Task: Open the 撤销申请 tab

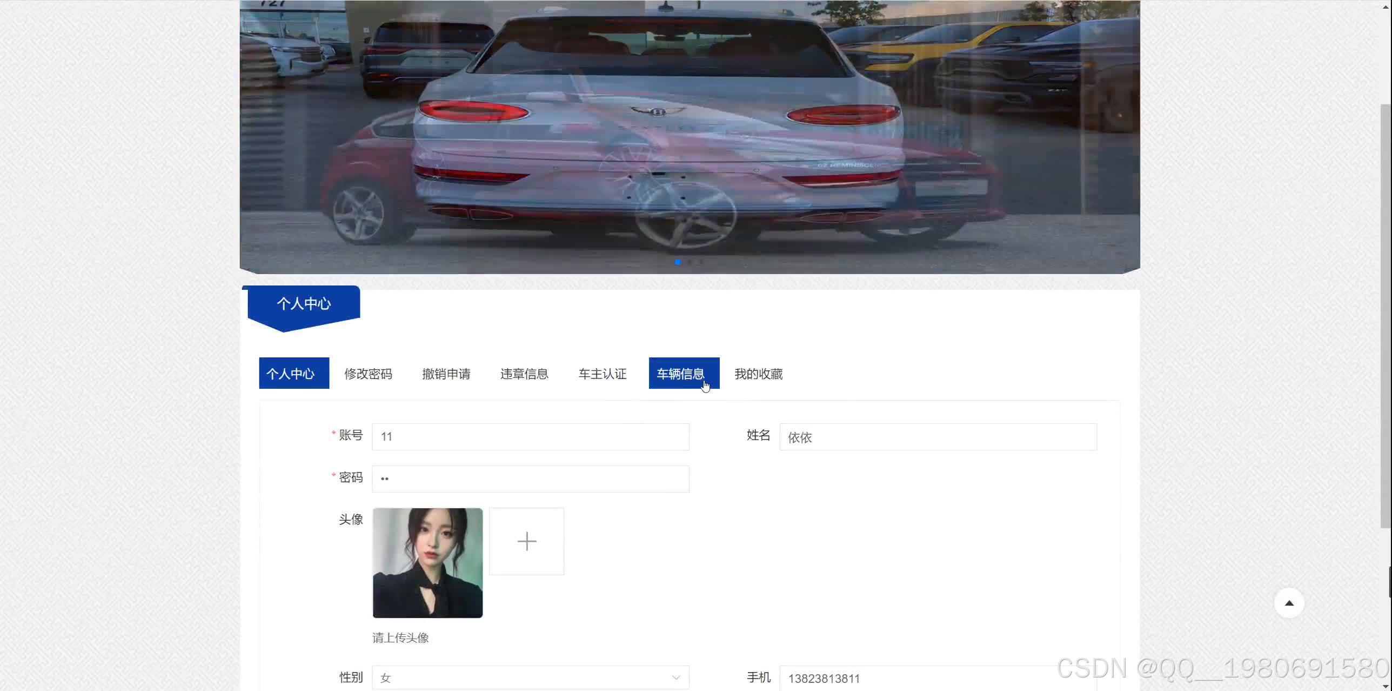Action: point(446,374)
